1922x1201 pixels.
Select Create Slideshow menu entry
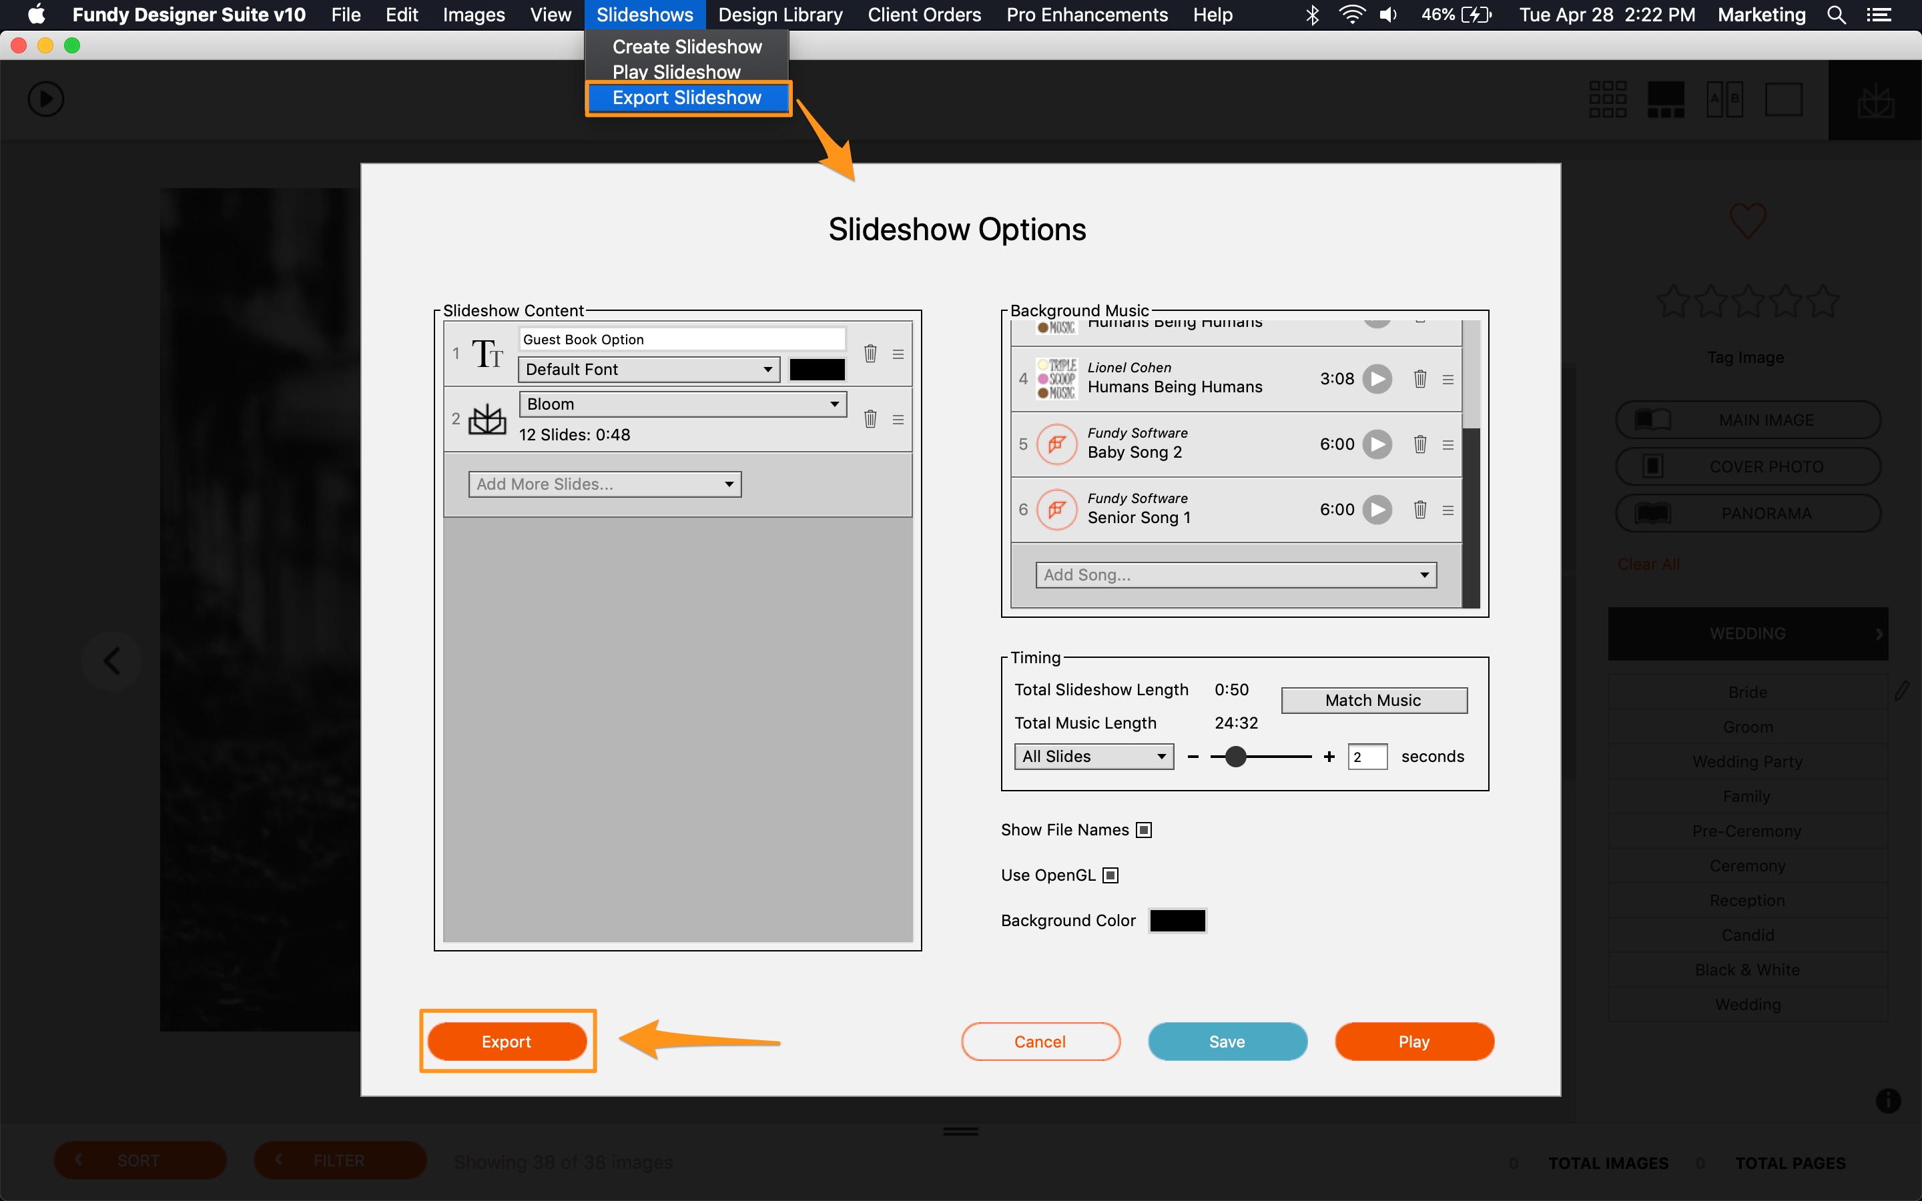click(688, 47)
